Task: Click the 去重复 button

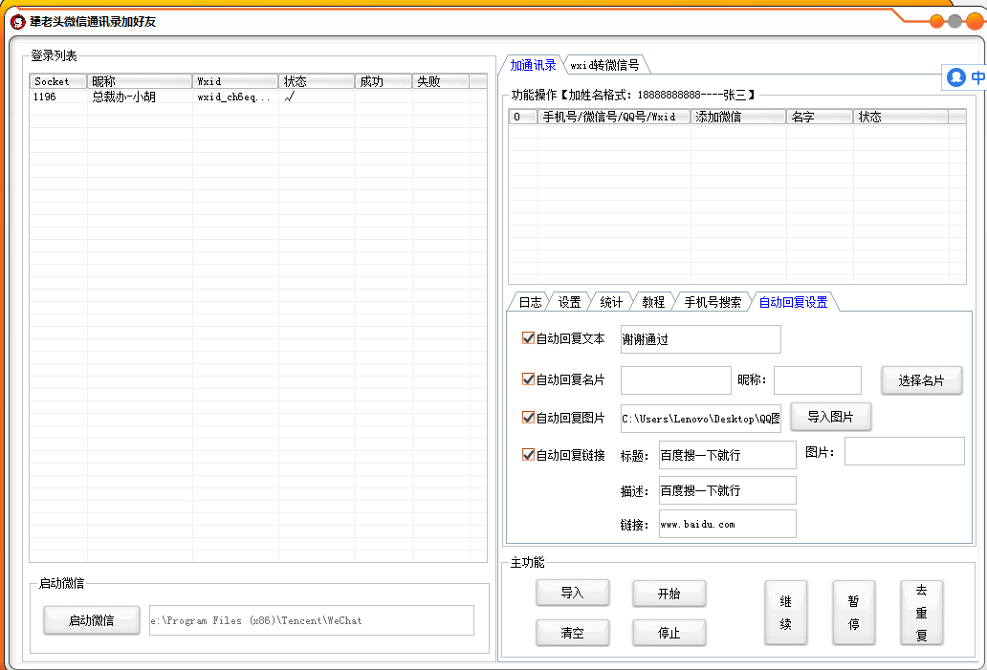Action: 922,612
